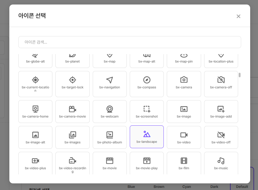The width and height of the screenshot is (258, 190).
Task: Click the icon list scrollbar thumb
Action: coord(240,75)
